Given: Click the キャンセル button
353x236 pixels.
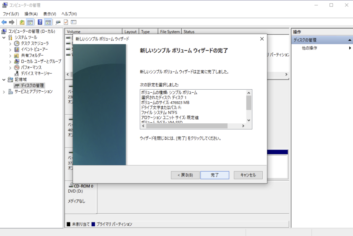Looking at the screenshot, I should click(x=248, y=175).
